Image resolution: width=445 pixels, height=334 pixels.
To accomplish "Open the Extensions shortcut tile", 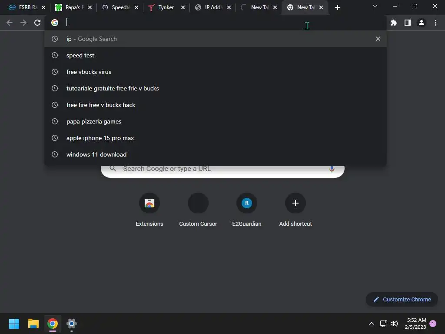I will (x=149, y=210).
